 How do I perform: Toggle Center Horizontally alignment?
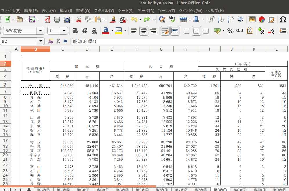(144, 31)
